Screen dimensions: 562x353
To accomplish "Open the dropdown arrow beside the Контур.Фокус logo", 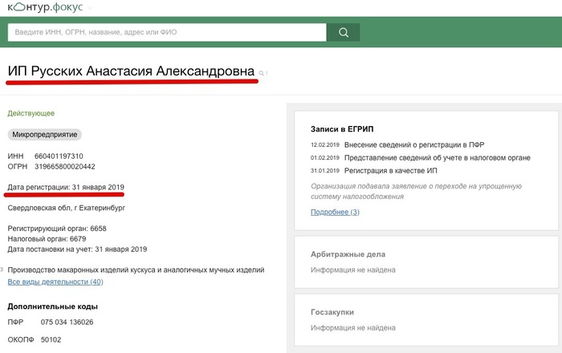I will click(90, 7).
